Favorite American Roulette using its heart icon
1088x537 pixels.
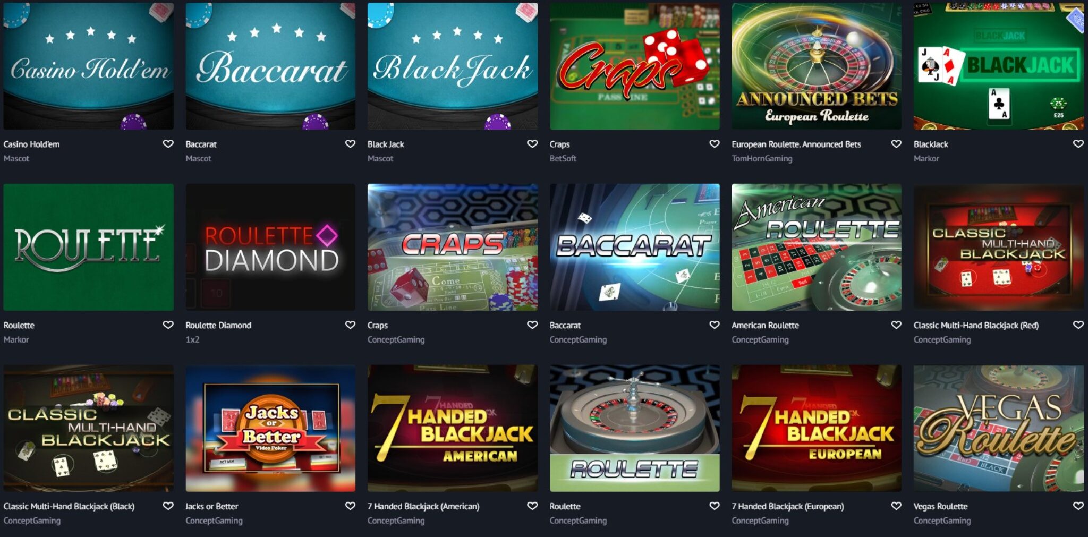[896, 325]
